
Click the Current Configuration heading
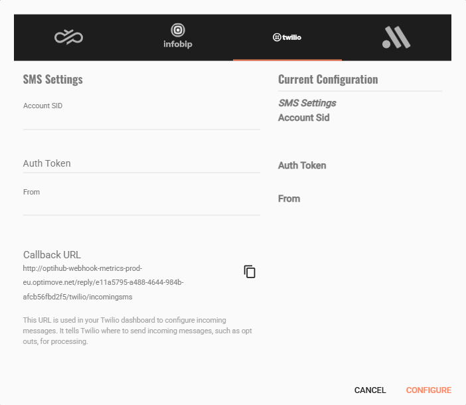click(328, 79)
